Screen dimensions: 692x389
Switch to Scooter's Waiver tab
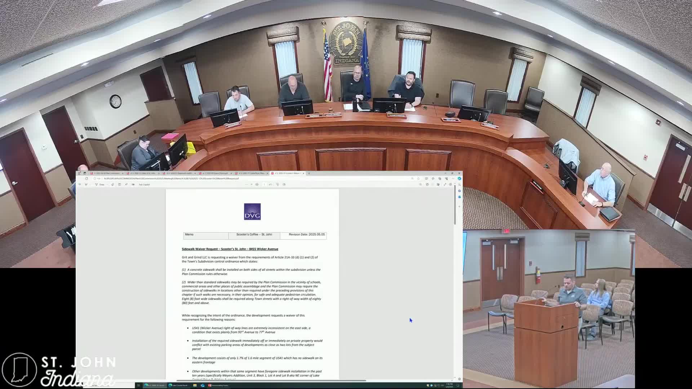click(288, 173)
